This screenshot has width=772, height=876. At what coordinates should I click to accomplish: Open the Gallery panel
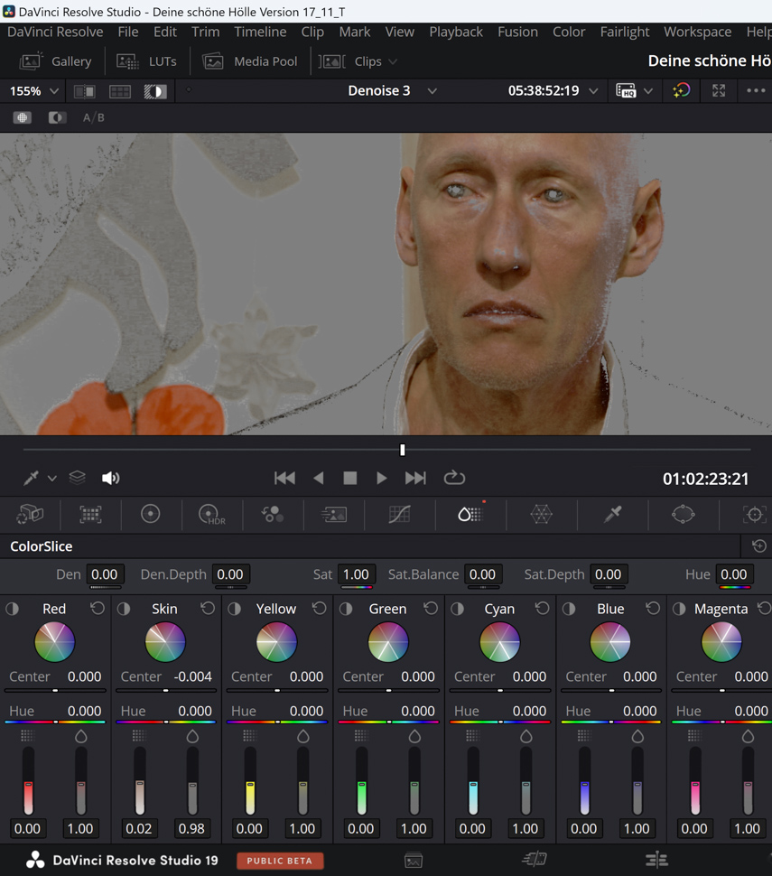(x=55, y=61)
